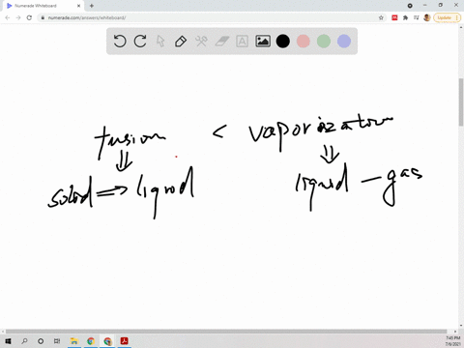
Task: Choose the pink ink color
Action: click(304, 42)
